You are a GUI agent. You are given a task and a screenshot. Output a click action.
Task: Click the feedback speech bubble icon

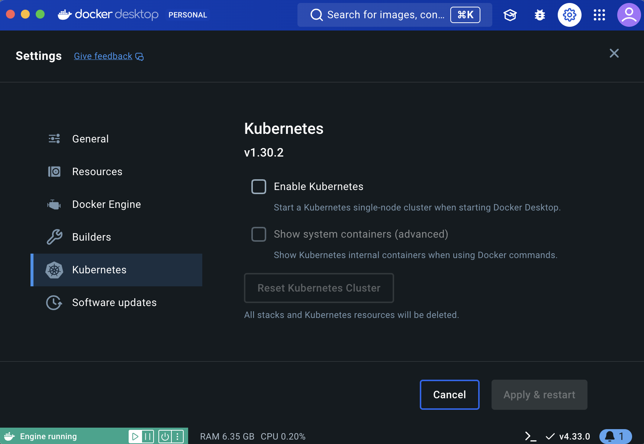click(x=139, y=57)
